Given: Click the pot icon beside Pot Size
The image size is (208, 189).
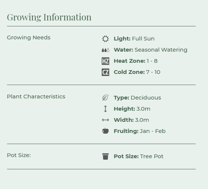Looking at the screenshot, I should (x=105, y=156).
